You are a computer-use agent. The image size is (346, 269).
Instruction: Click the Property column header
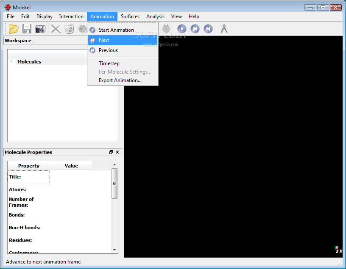click(x=29, y=166)
